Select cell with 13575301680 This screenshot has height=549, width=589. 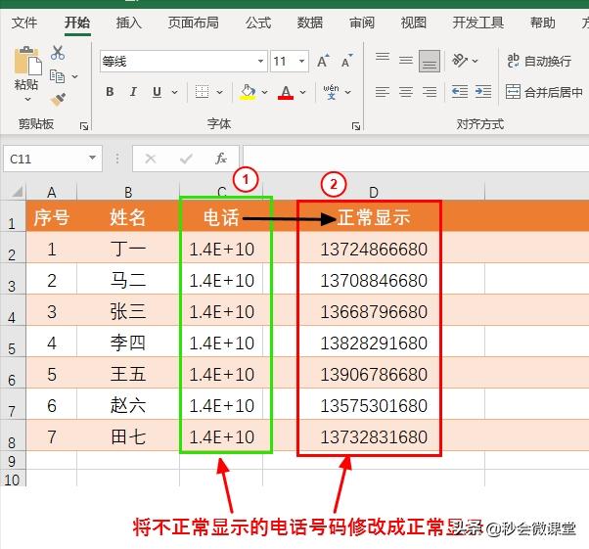click(374, 405)
